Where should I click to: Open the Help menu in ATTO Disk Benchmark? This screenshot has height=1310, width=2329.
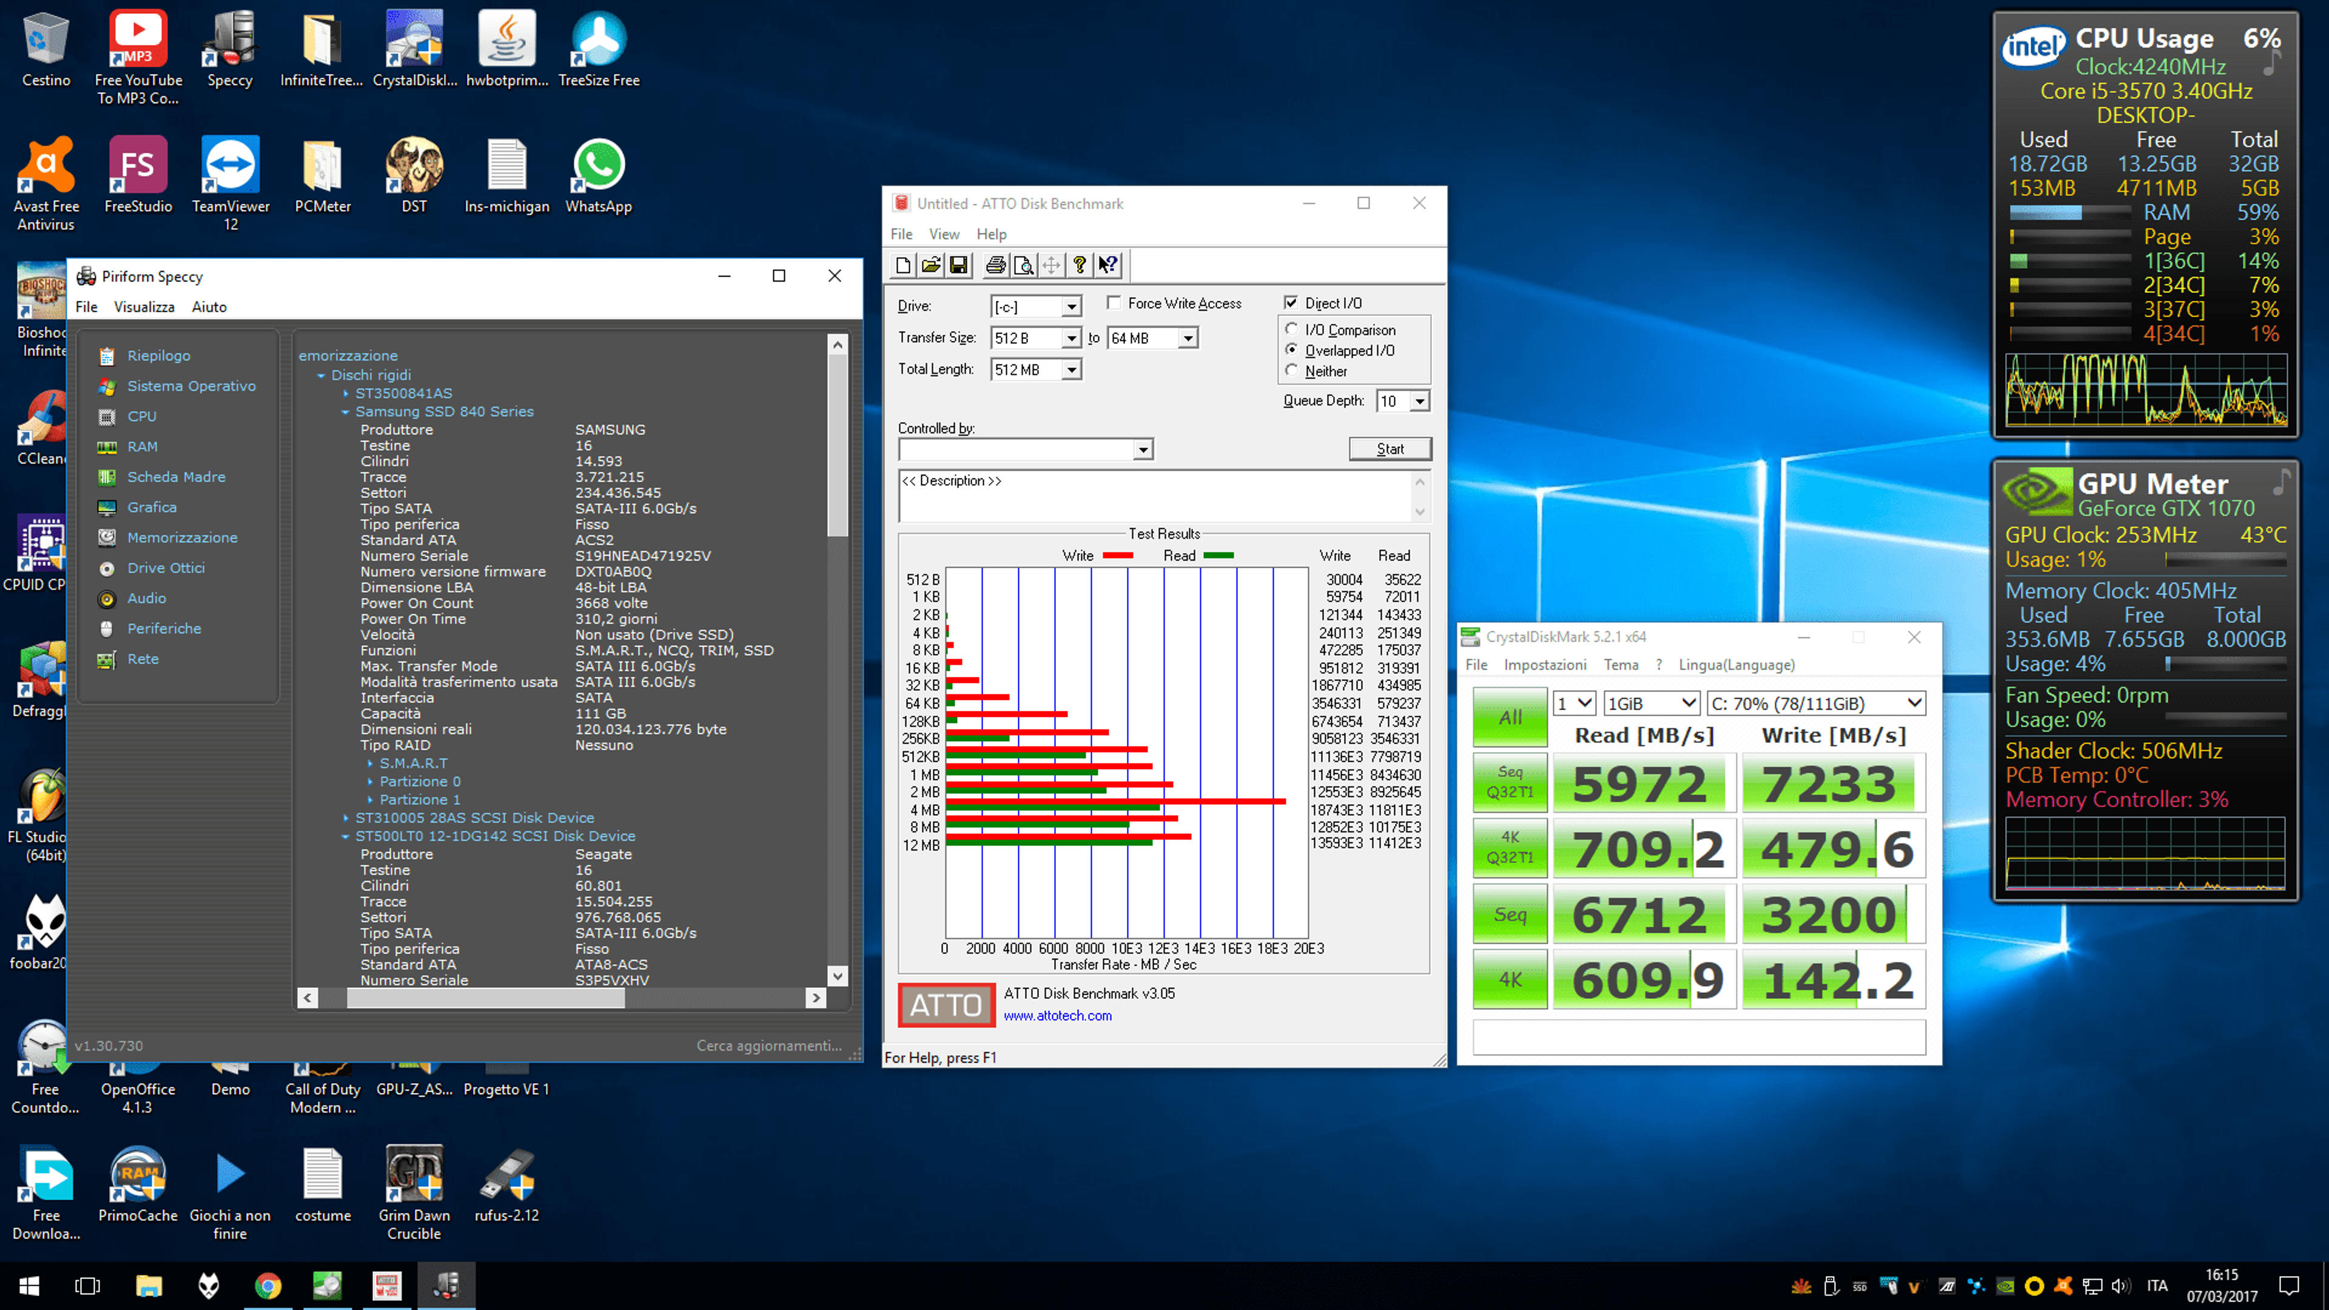pyautogui.click(x=991, y=233)
